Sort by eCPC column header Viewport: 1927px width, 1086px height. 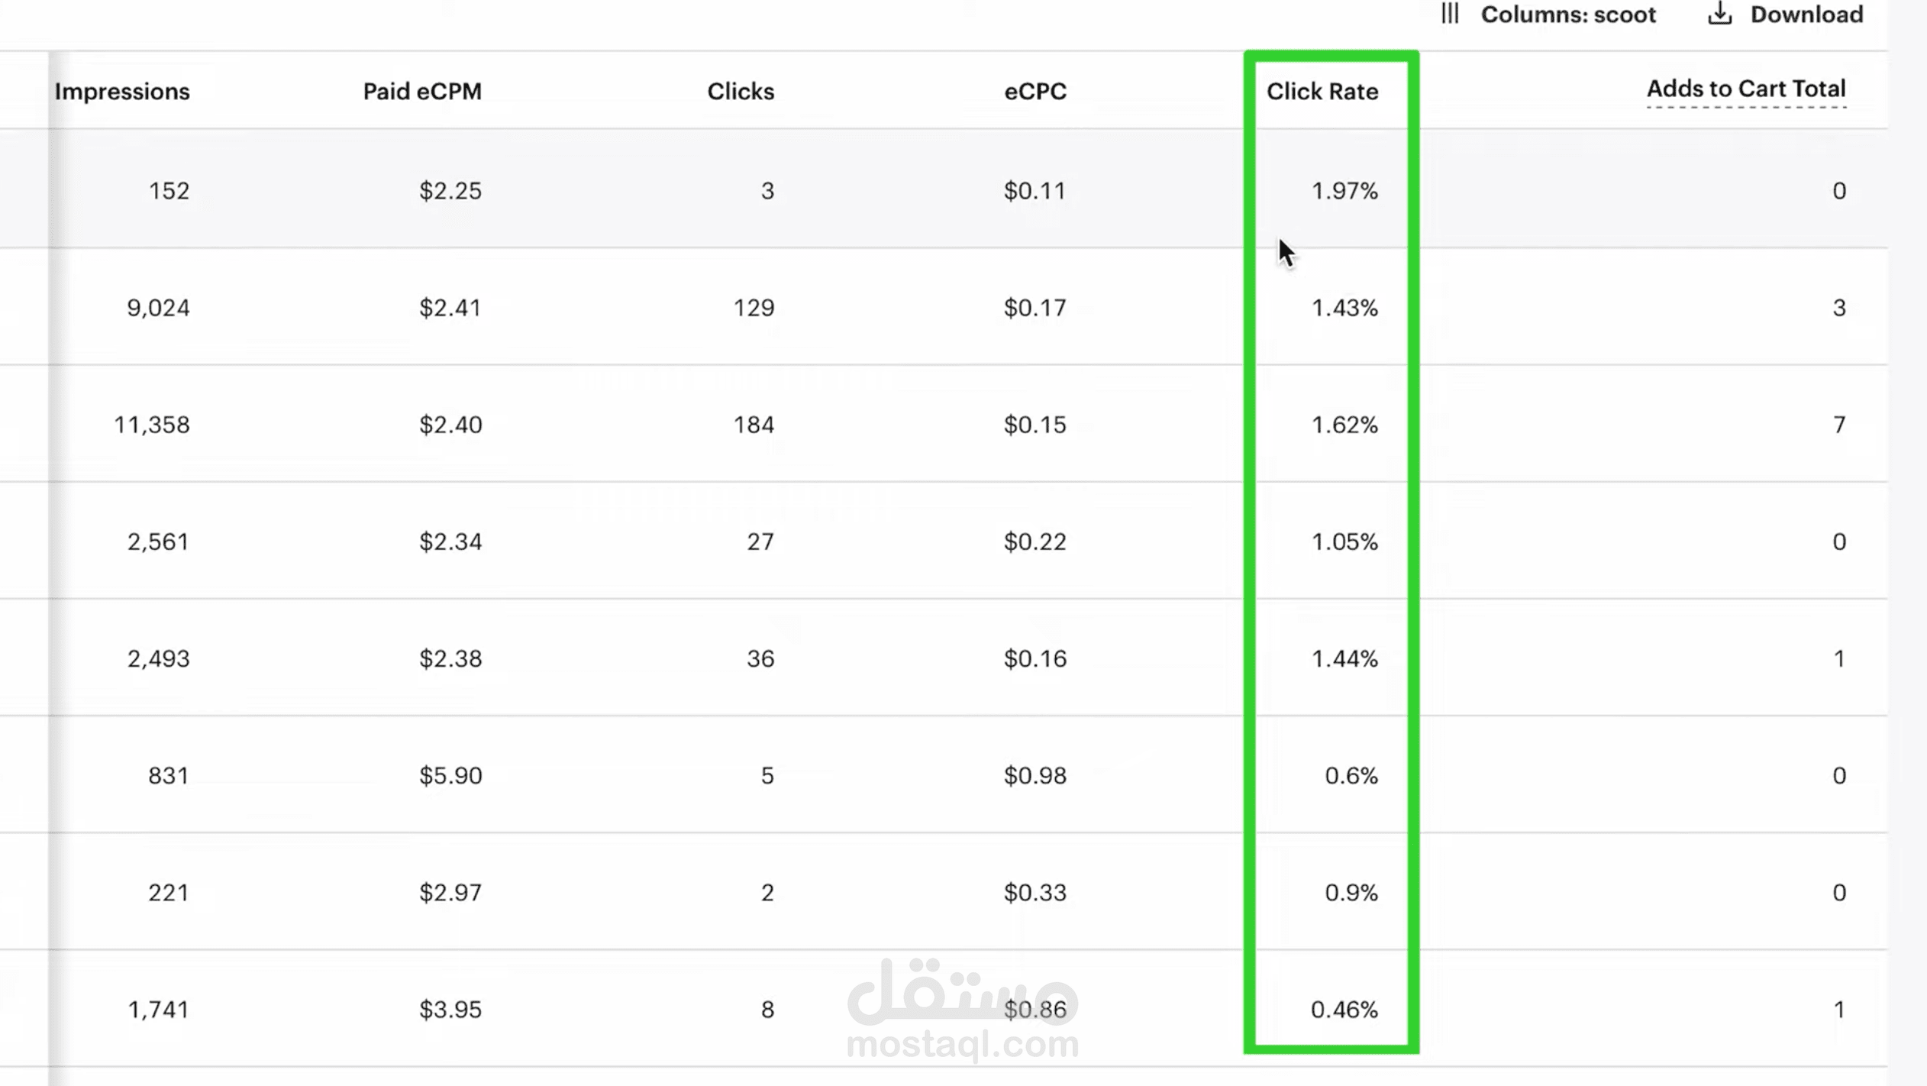(1035, 92)
